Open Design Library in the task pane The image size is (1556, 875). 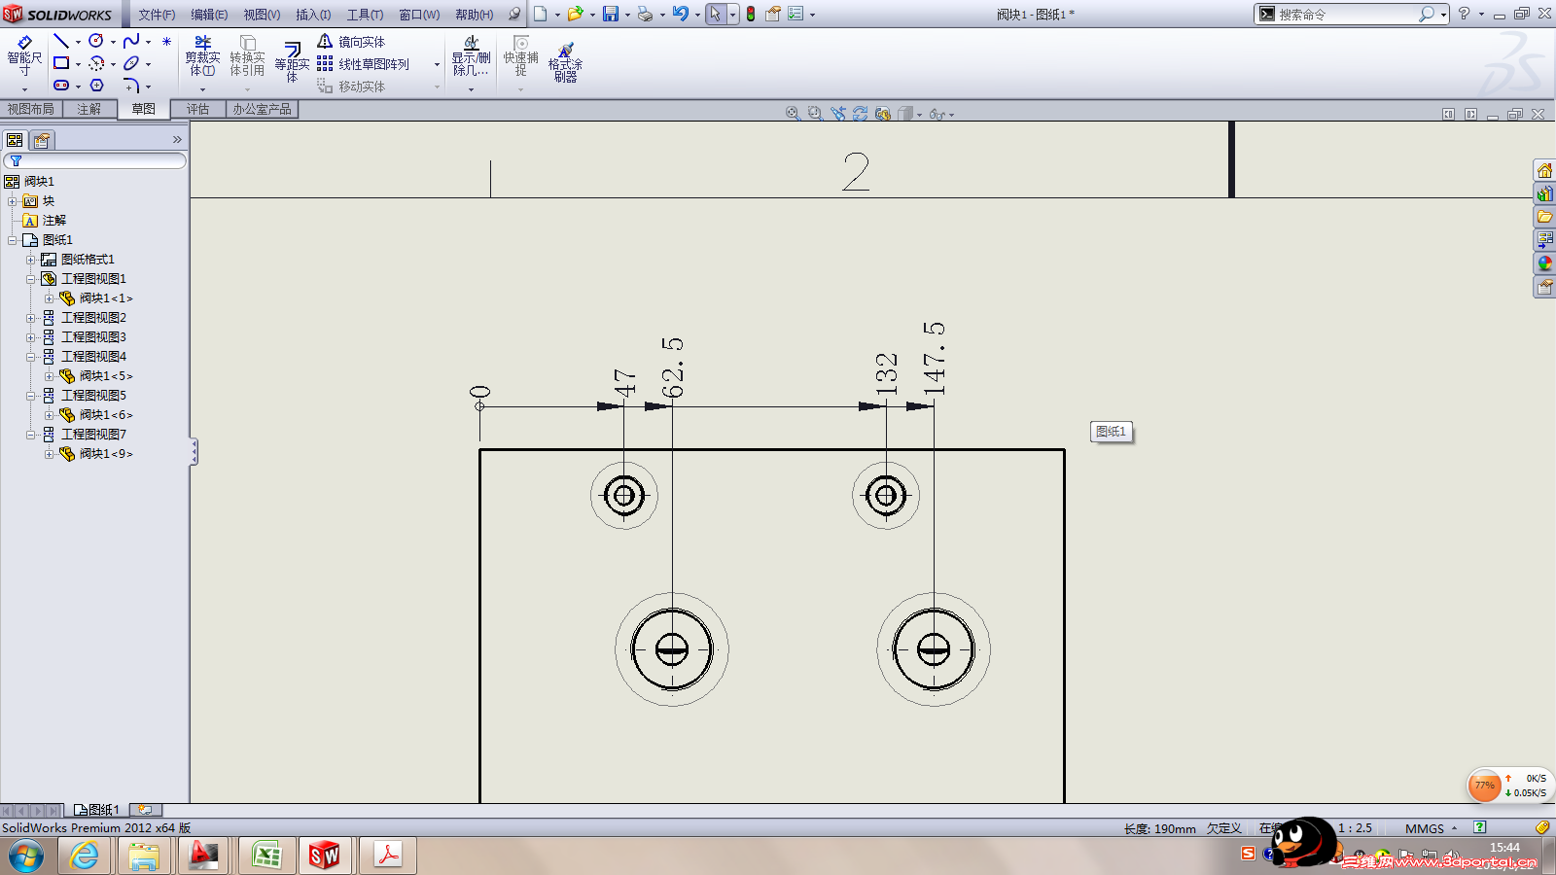click(x=1544, y=193)
